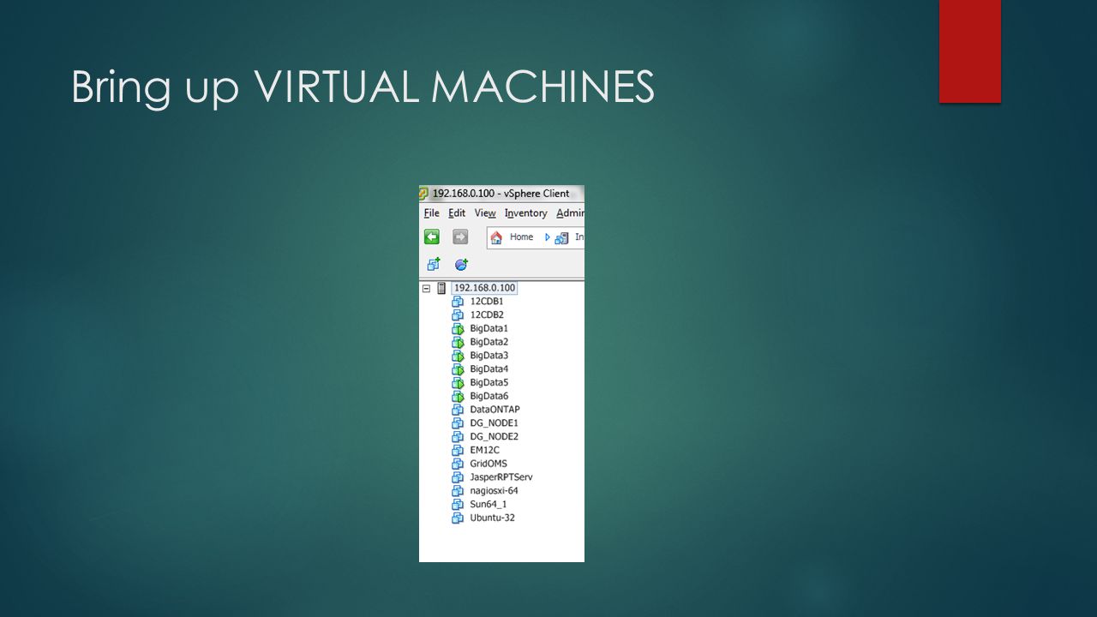Click the VM icon beside Ubuntu-32
The height and width of the screenshot is (617, 1097).
point(458,518)
